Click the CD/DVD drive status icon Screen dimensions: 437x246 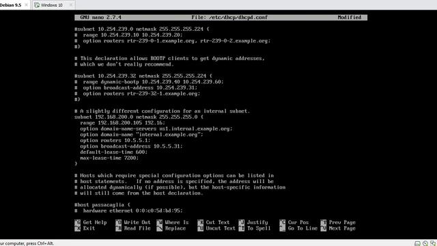point(425,243)
